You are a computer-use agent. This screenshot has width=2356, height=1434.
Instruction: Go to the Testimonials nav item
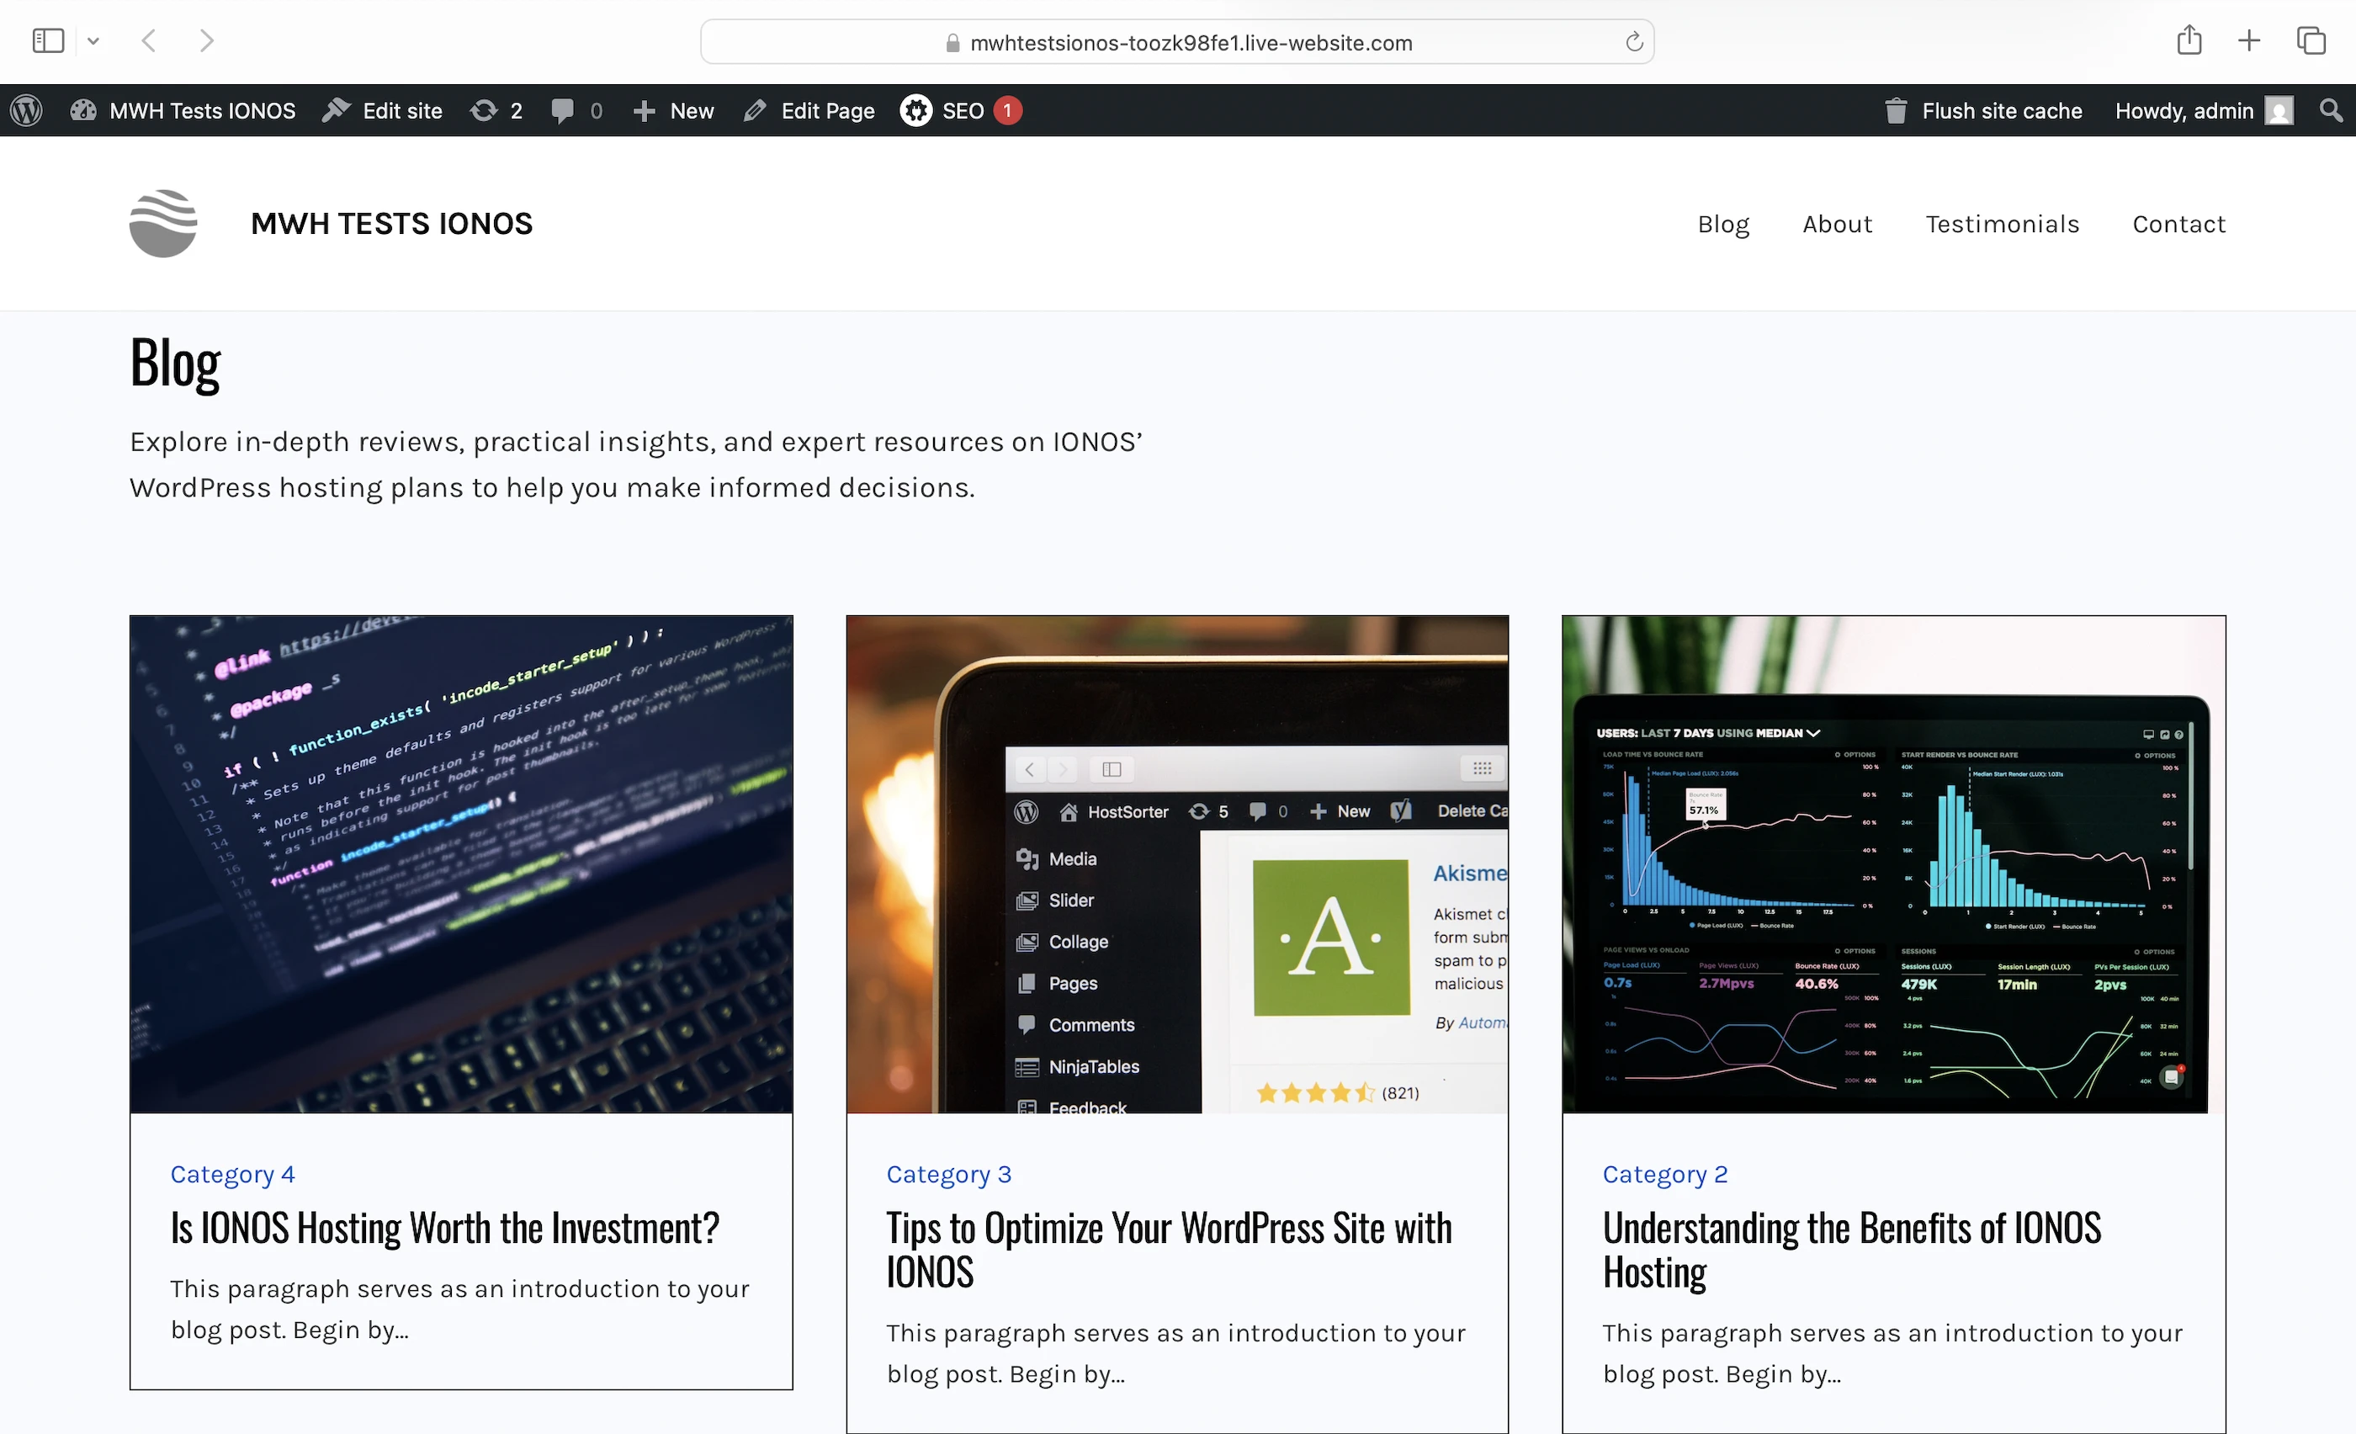click(x=2001, y=224)
